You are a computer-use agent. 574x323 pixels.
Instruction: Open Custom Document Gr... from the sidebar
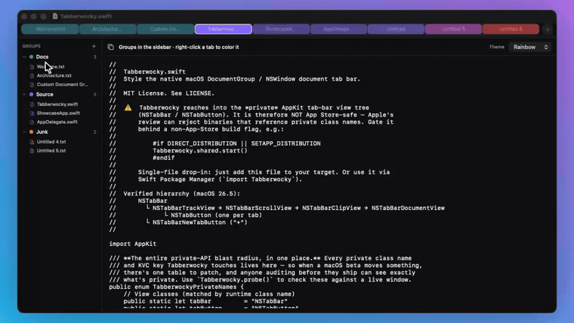(x=62, y=85)
